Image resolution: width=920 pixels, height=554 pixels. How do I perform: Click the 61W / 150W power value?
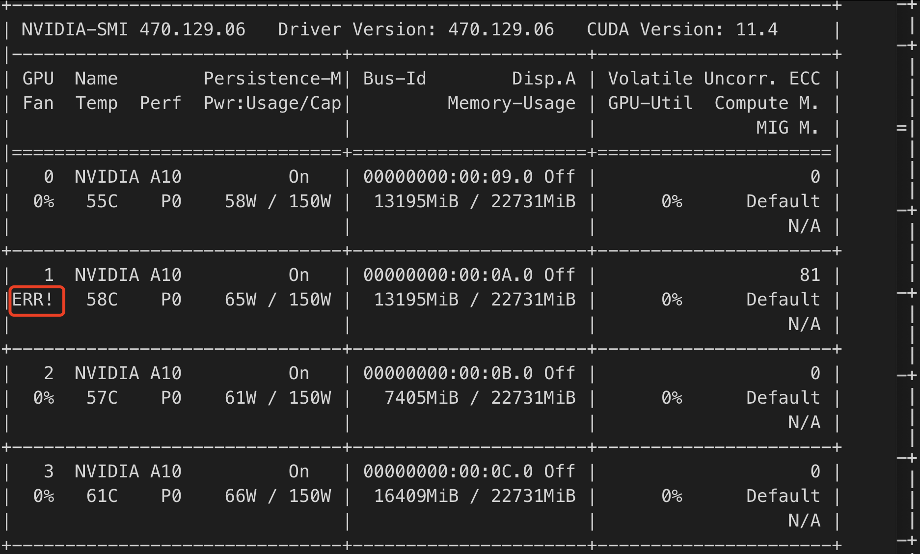pos(278,398)
